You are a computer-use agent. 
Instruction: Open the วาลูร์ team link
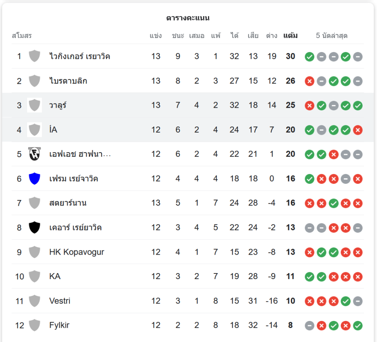[x=58, y=105]
